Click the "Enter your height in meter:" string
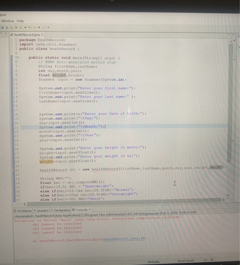 [110, 148]
